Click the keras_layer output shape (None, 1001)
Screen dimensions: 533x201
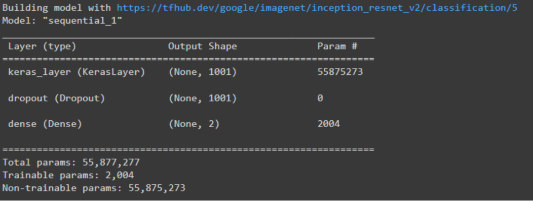(x=203, y=72)
